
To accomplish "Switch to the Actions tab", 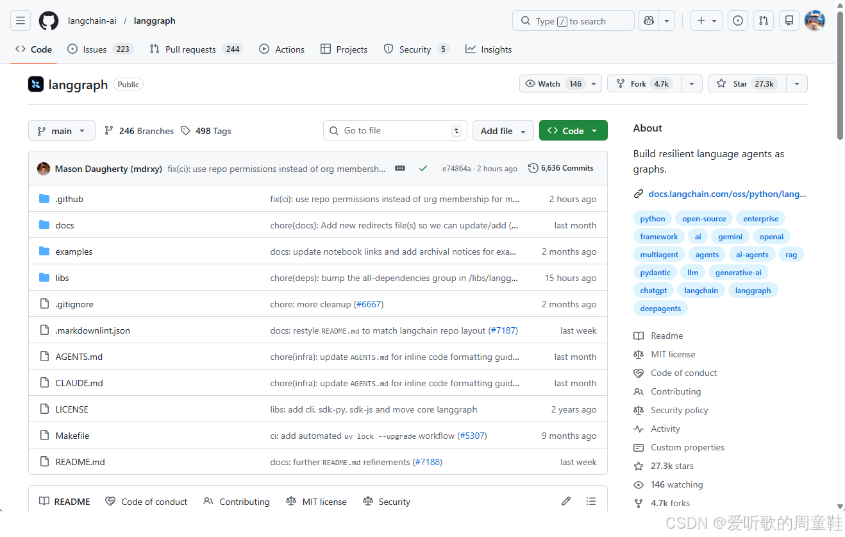I will 281,49.
